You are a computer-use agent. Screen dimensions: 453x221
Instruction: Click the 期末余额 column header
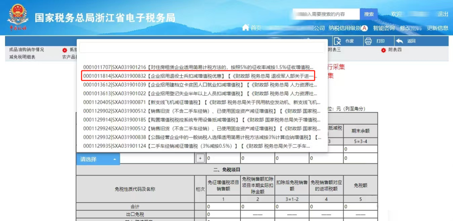(x=360, y=131)
